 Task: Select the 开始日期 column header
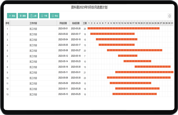click(63, 23)
